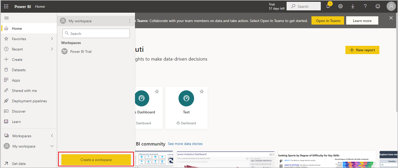Select Power BI Trial workspace
The height and width of the screenshot is (168, 398).
[x=96, y=51]
